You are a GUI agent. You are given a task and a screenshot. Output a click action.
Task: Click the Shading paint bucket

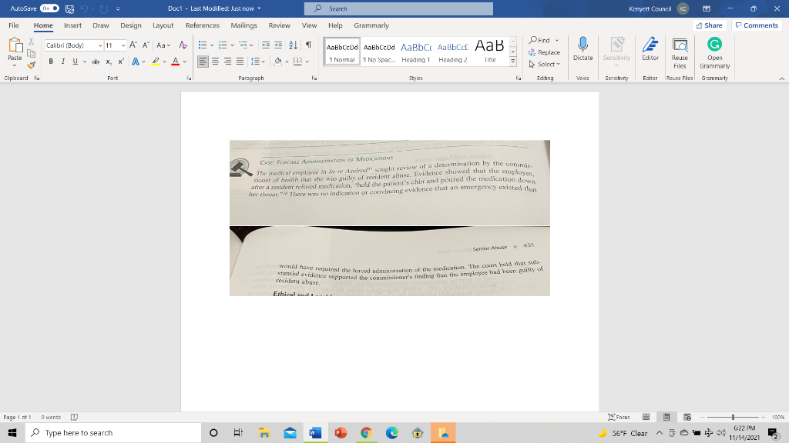click(277, 62)
